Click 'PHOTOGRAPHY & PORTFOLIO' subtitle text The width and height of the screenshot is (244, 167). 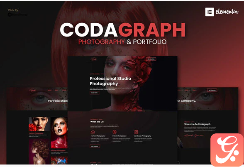click(x=122, y=42)
